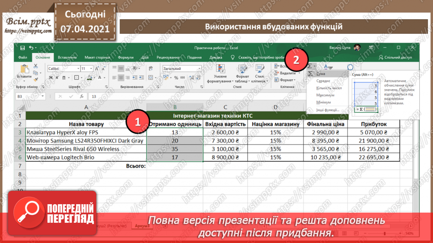Viewport: 433px width, 243px height.
Task: Click the Cut scissors icon
Action: pos(36,66)
